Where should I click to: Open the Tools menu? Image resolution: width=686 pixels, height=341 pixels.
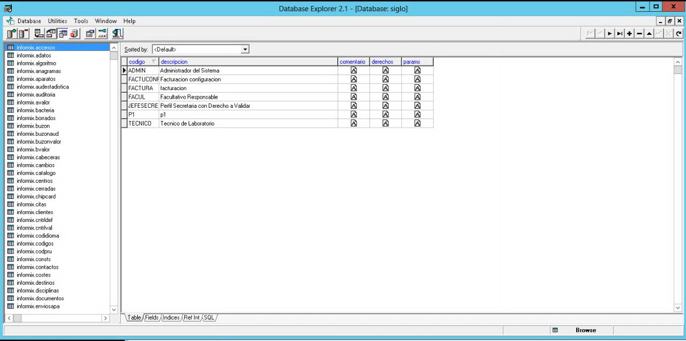(x=81, y=21)
